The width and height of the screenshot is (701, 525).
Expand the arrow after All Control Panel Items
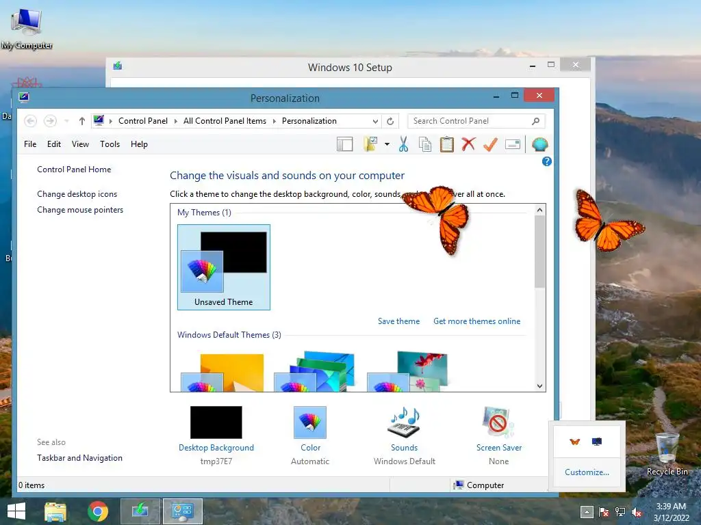pyautogui.click(x=275, y=121)
